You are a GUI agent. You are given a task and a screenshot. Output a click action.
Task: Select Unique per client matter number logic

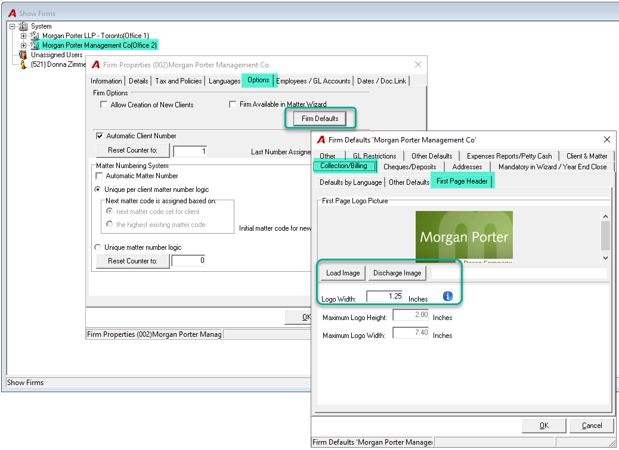(98, 190)
